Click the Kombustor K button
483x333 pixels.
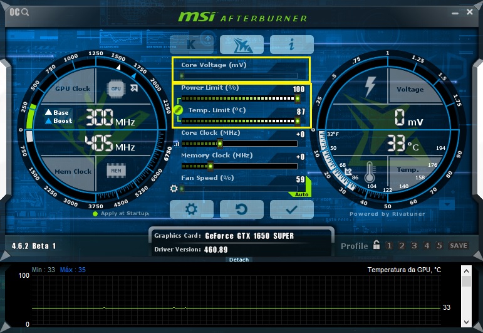tap(192, 45)
